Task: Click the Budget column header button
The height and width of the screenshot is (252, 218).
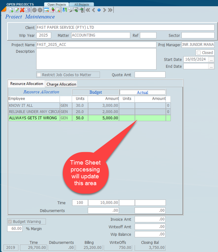Action: point(96,92)
